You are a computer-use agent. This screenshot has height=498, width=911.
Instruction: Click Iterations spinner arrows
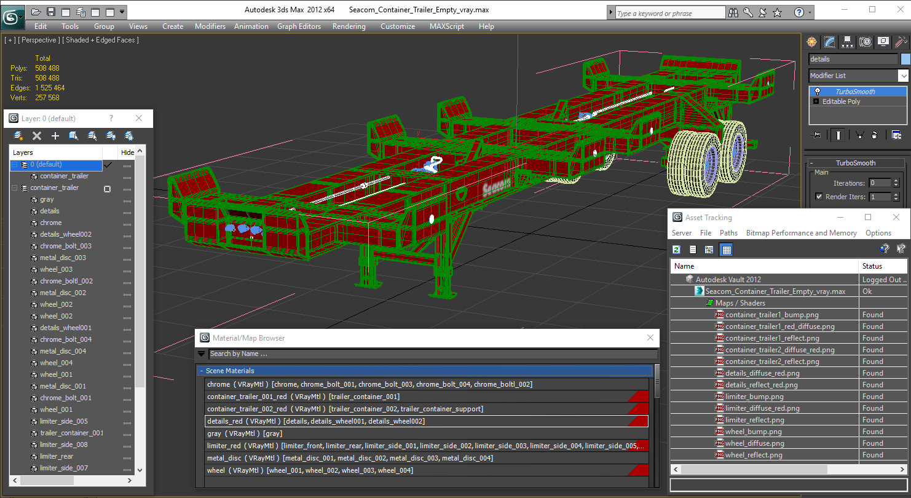click(x=895, y=183)
